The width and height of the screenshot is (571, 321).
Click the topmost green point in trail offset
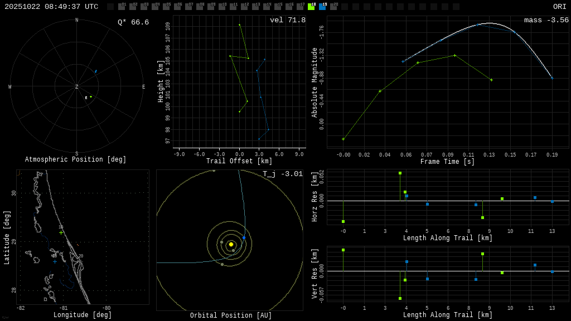click(240, 25)
